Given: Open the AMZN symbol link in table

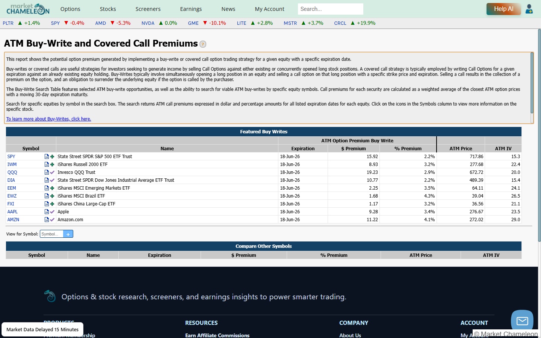Looking at the screenshot, I should point(13,220).
